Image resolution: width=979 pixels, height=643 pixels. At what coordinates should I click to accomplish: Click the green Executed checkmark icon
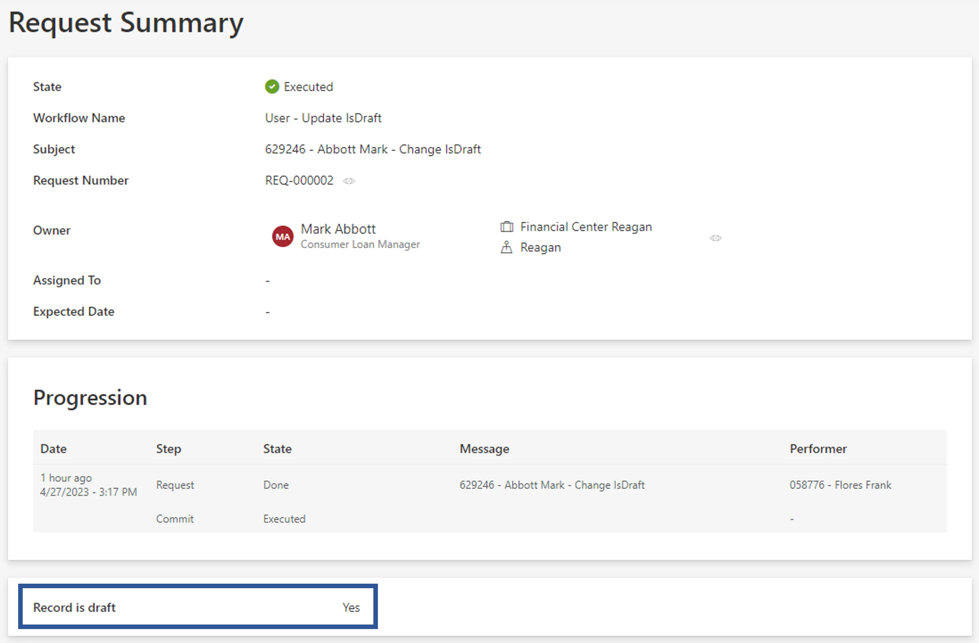pos(272,87)
